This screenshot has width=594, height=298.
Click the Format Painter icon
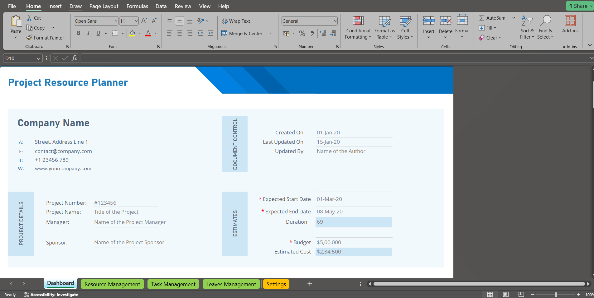coord(29,38)
